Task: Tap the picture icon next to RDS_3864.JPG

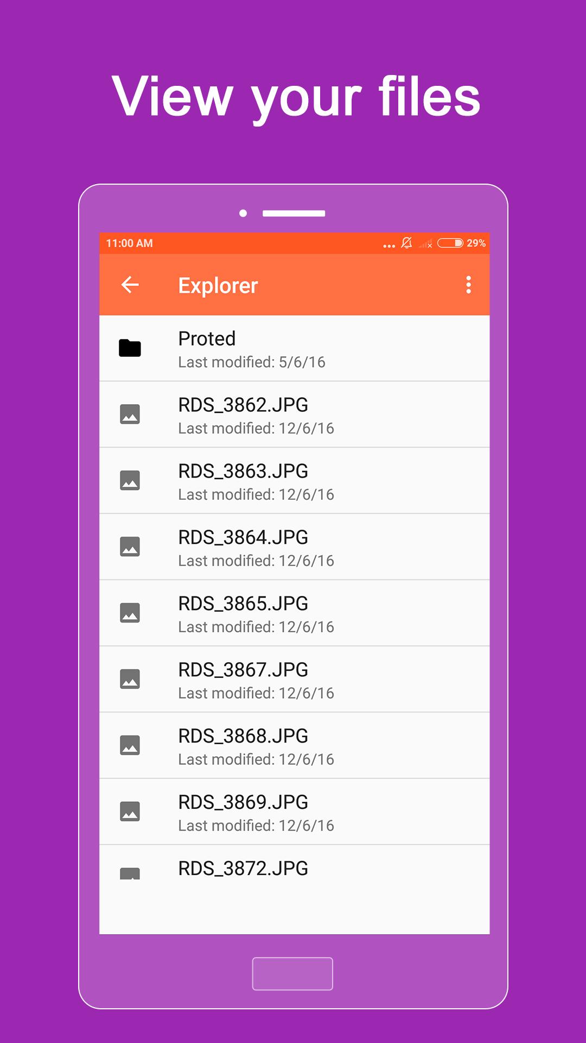Action: (130, 547)
